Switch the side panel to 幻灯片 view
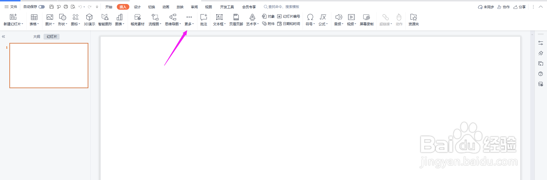This screenshot has height=180, width=547. [52, 37]
